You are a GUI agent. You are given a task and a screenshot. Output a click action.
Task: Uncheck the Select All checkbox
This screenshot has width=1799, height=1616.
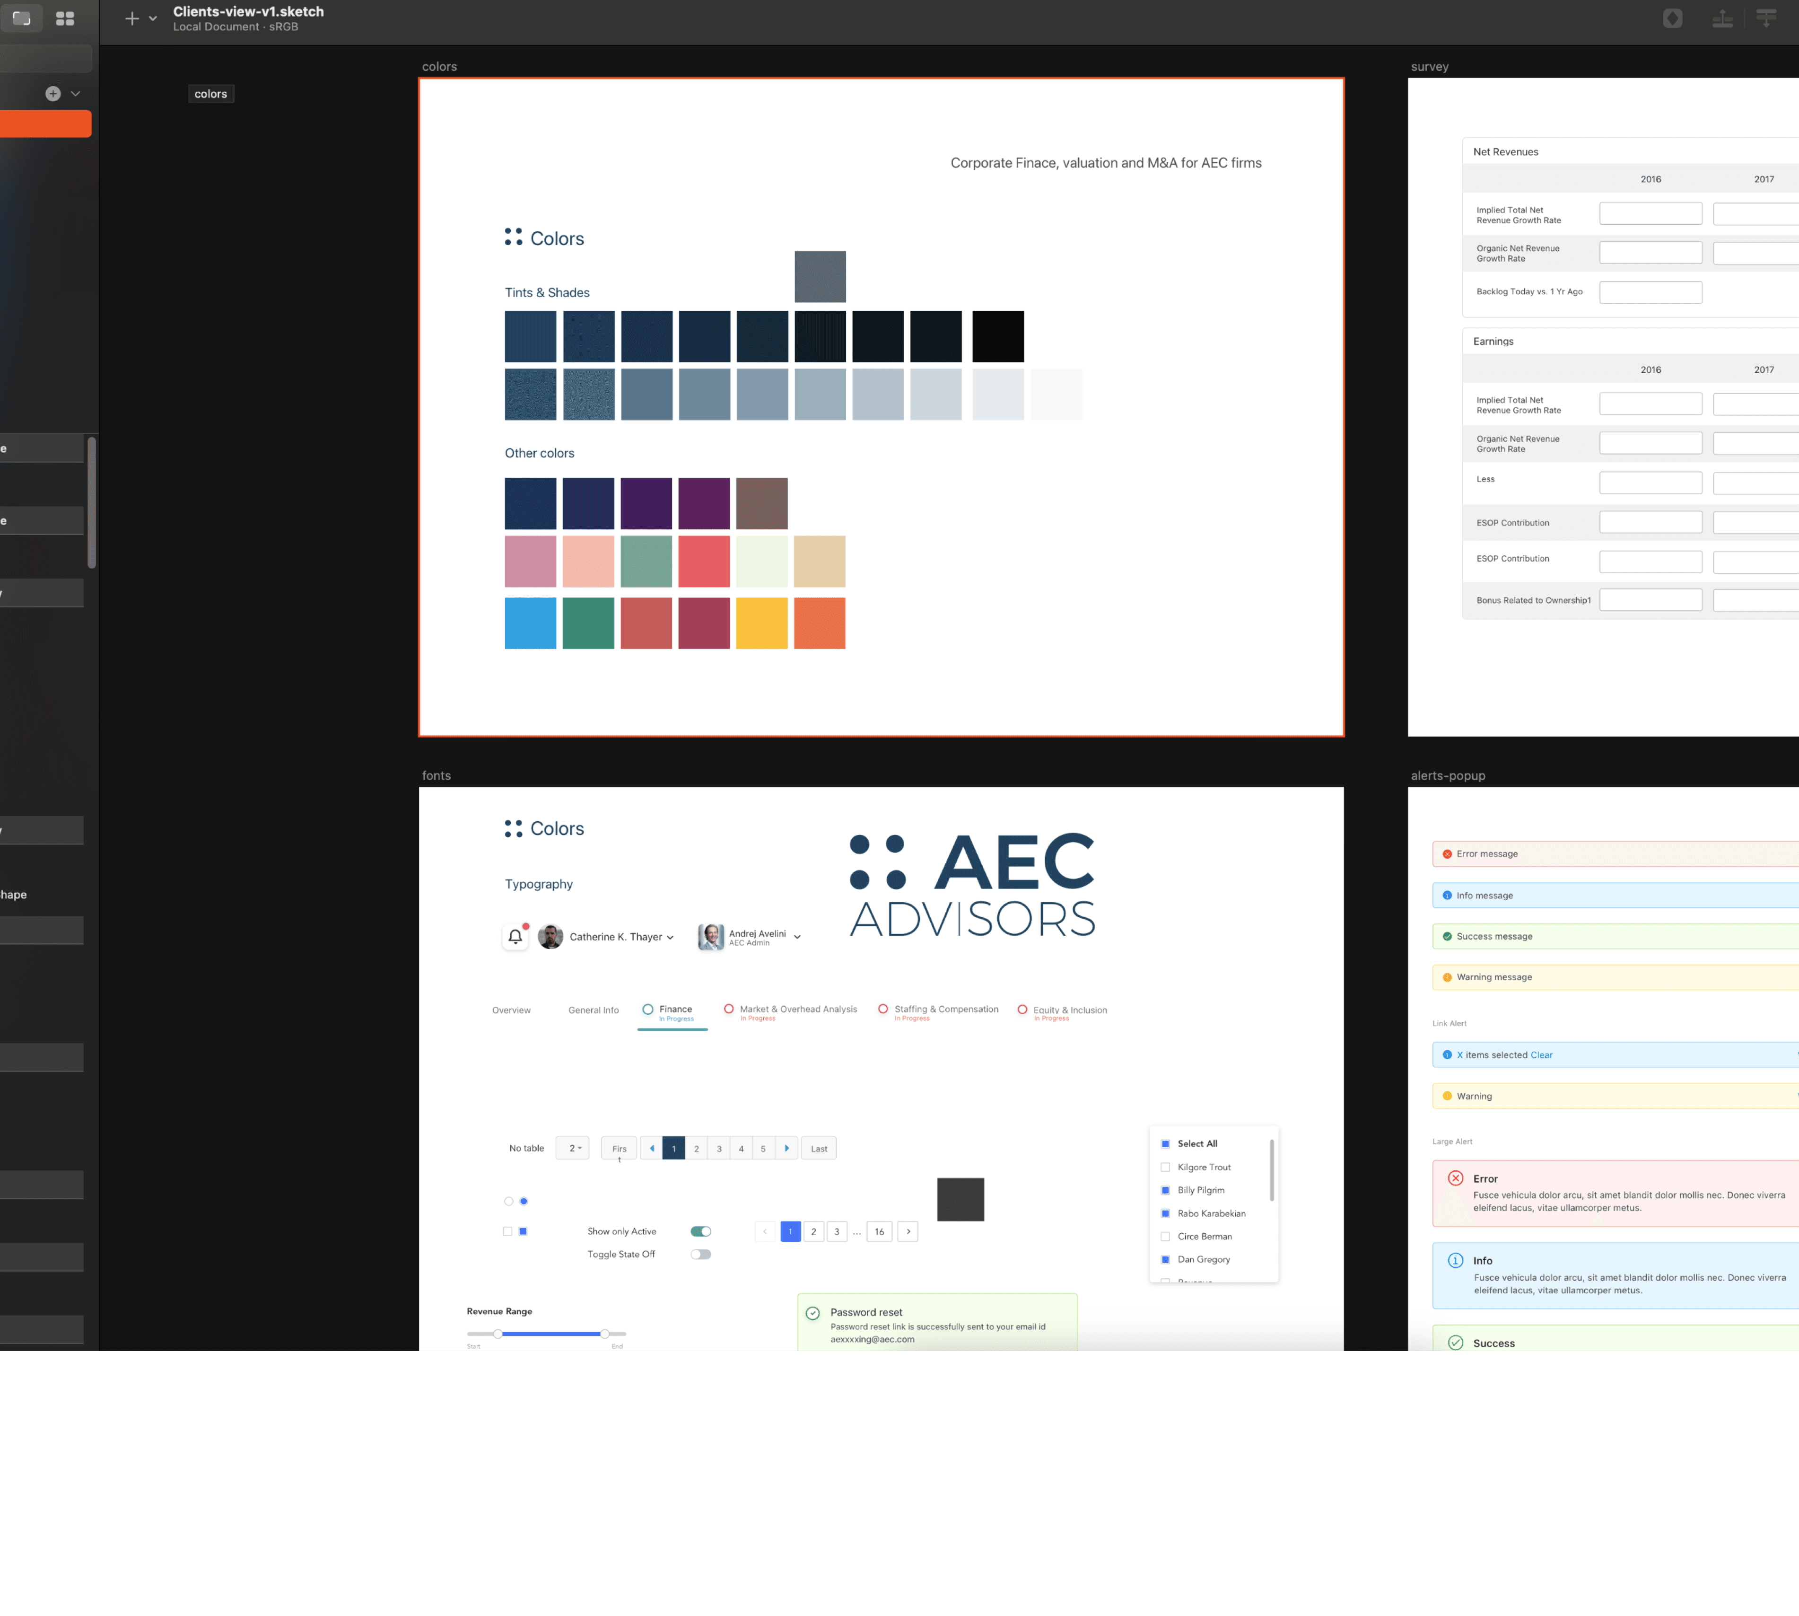tap(1165, 1143)
